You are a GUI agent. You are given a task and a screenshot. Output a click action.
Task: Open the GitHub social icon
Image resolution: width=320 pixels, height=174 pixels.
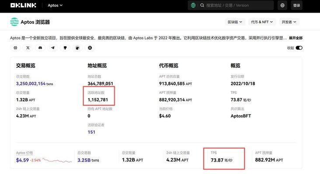click(x=65, y=48)
